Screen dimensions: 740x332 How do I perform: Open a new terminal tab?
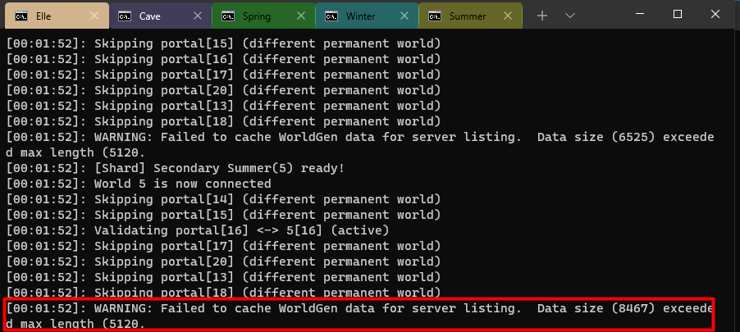coord(542,16)
